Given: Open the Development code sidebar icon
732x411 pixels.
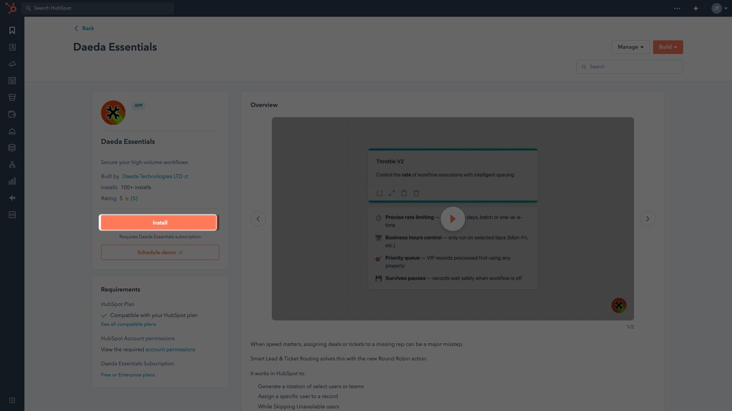Looking at the screenshot, I should point(12,215).
